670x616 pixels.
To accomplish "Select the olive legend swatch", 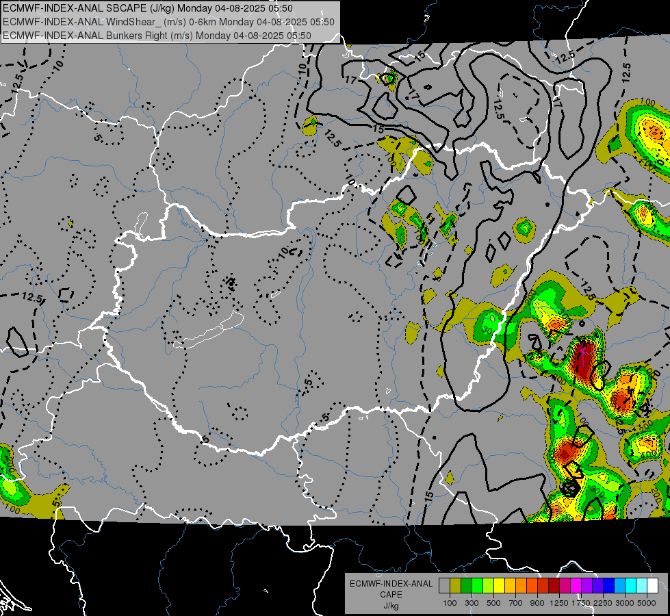I will click(x=456, y=585).
